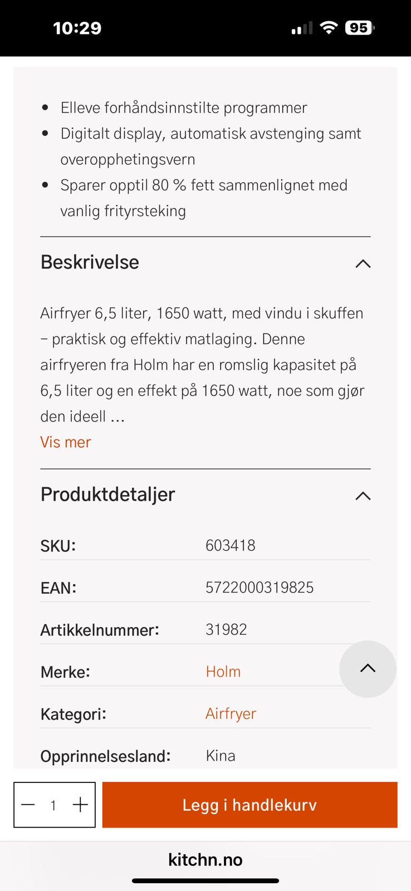Open the Holm brand link
Screen dimensions: 411x891
pyautogui.click(x=223, y=672)
